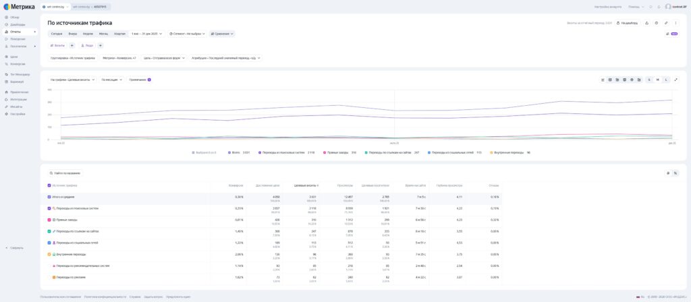Image resolution: width=691 pixels, height=302 pixels.
Task: Click the Люди filter button
Action: 87,45
